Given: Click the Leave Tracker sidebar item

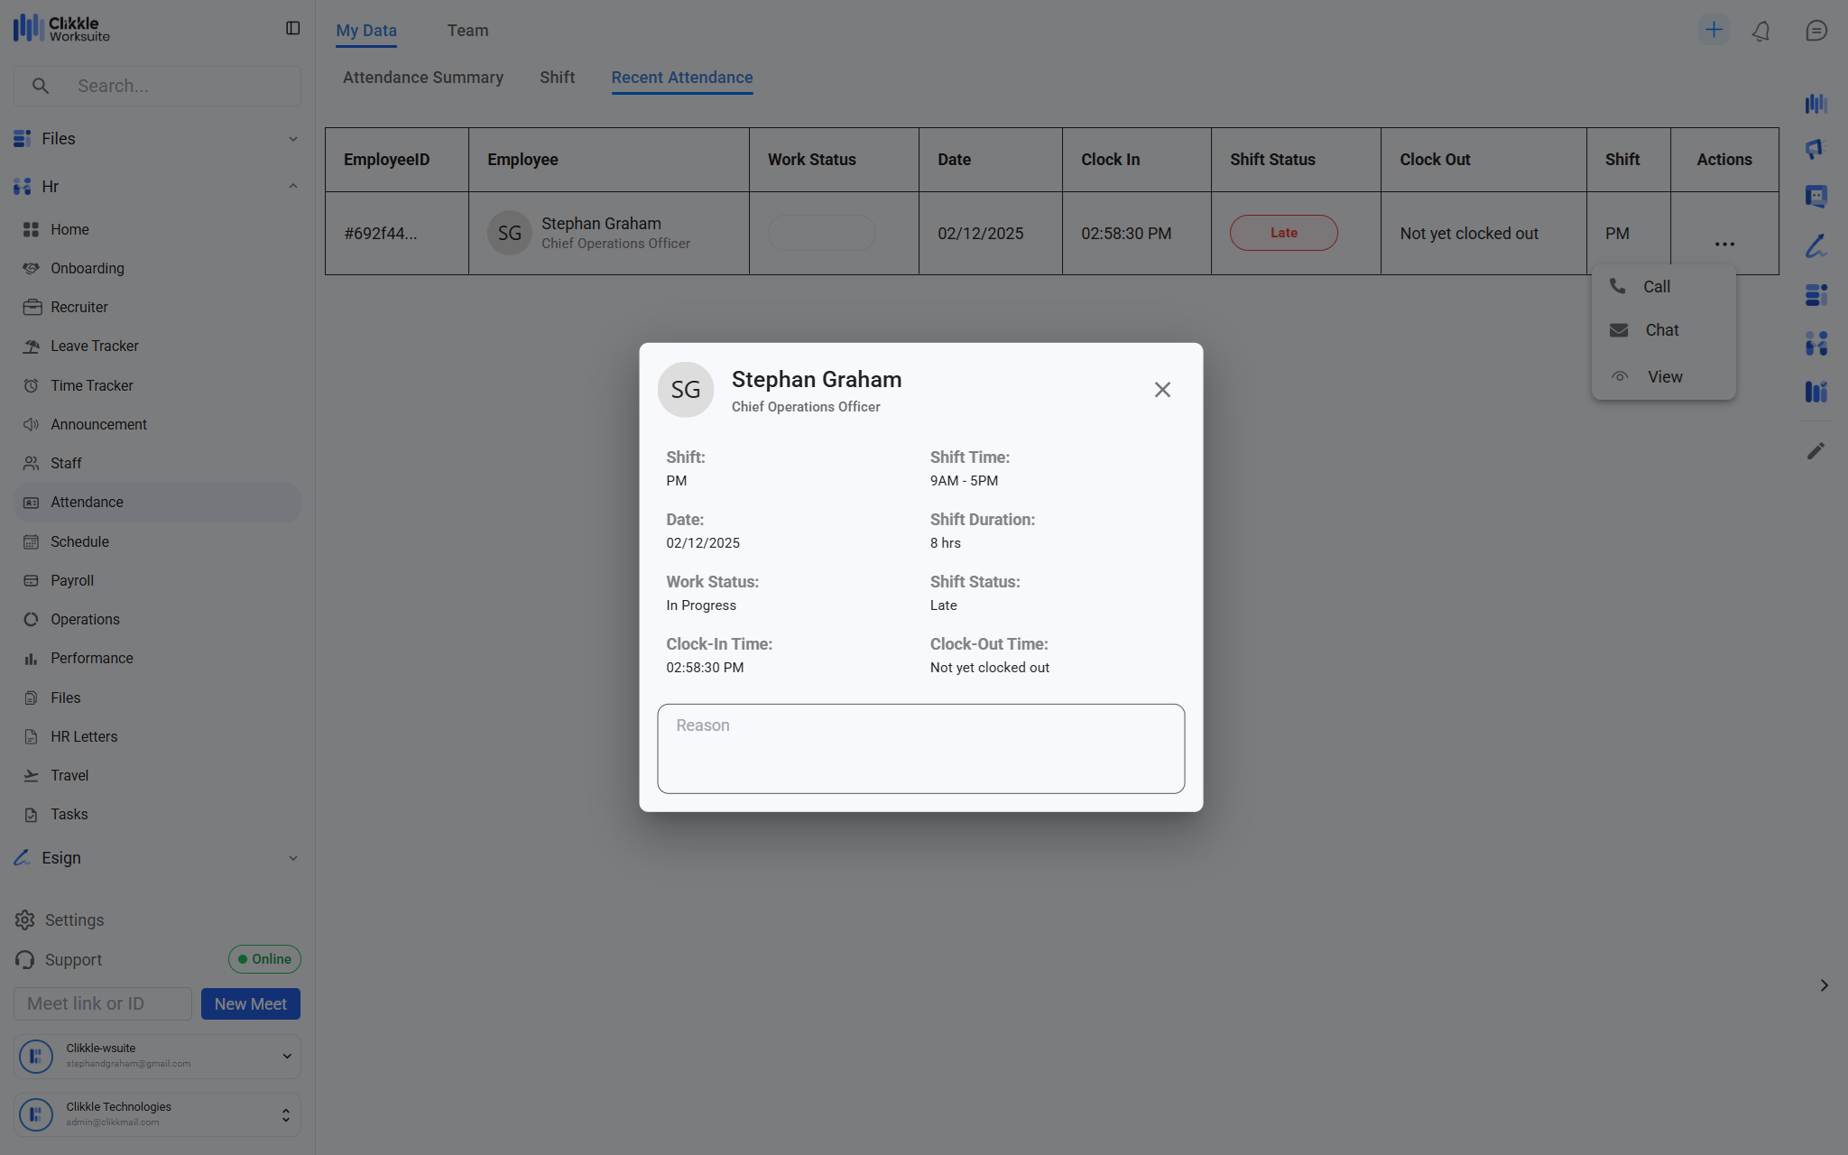Looking at the screenshot, I should point(94,346).
